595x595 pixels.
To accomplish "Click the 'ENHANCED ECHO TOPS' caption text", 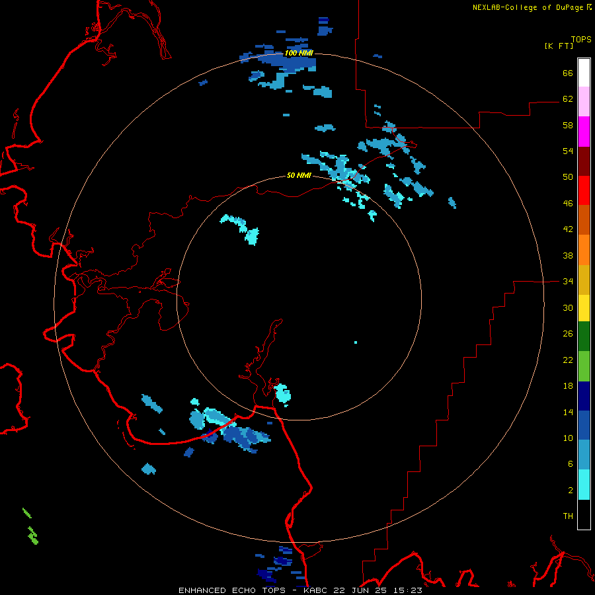I will [x=232, y=590].
